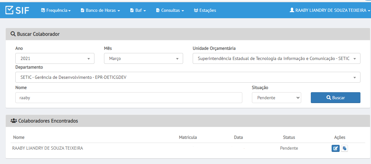The width and height of the screenshot is (371, 164).
Task: Click the copy icon in the Ações column
Action: (344, 148)
